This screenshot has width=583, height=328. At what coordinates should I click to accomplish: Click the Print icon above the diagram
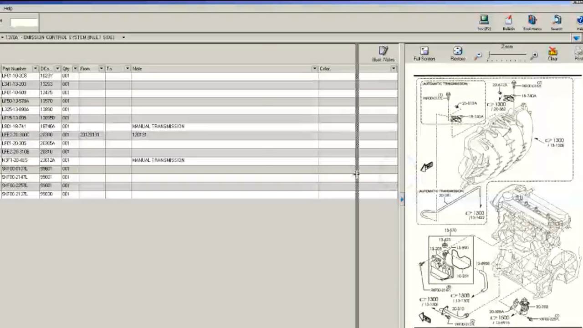[578, 54]
